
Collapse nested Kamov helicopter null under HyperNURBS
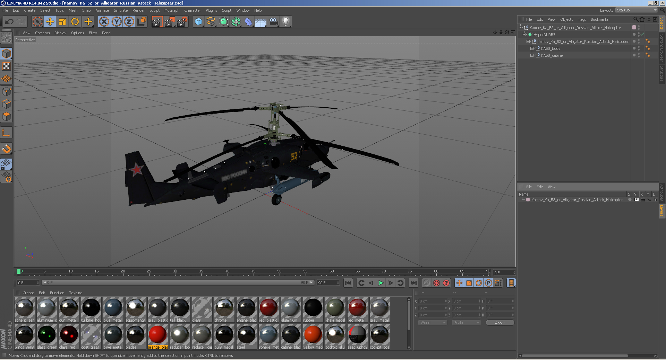(x=528, y=42)
